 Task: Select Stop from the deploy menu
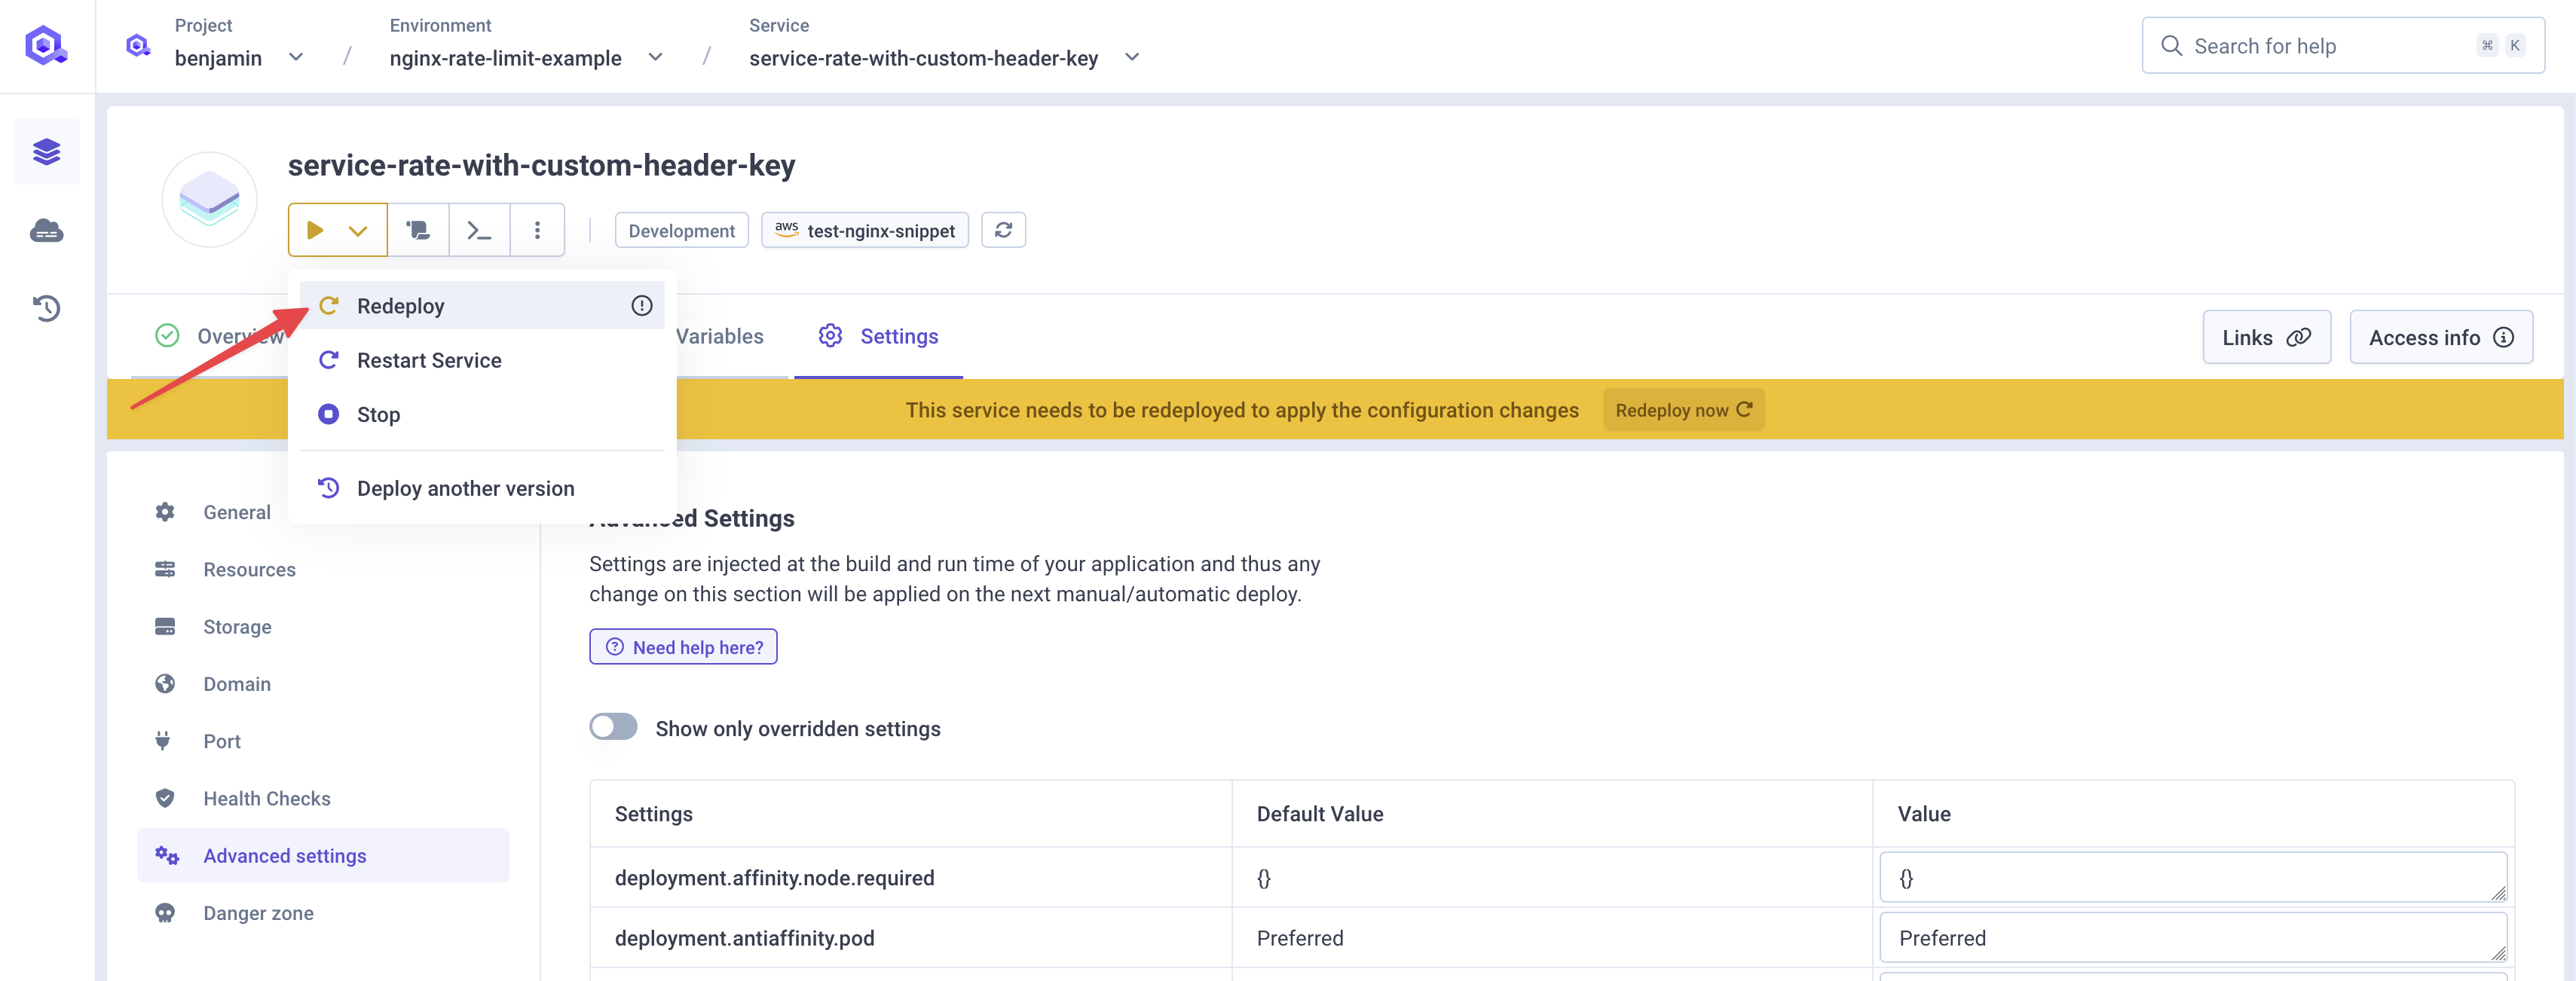click(x=377, y=414)
